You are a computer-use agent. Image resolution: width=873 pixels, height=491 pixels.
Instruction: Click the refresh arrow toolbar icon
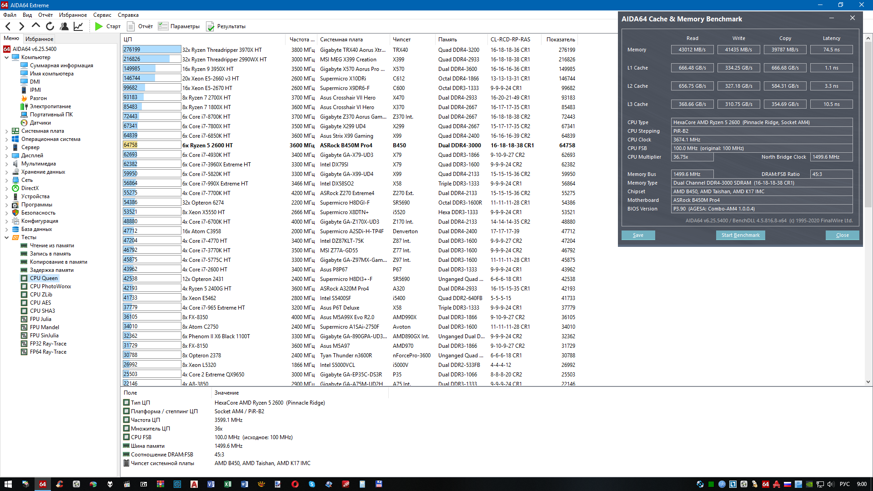(50, 26)
